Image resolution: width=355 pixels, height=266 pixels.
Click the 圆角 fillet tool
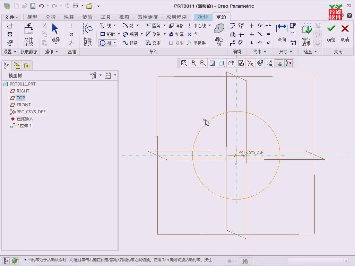point(153,26)
